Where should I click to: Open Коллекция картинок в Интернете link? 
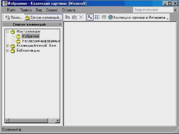(x=139, y=17)
